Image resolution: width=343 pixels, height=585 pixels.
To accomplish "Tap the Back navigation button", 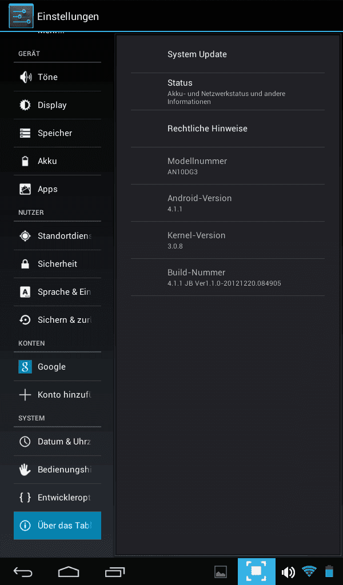I will tap(23, 571).
